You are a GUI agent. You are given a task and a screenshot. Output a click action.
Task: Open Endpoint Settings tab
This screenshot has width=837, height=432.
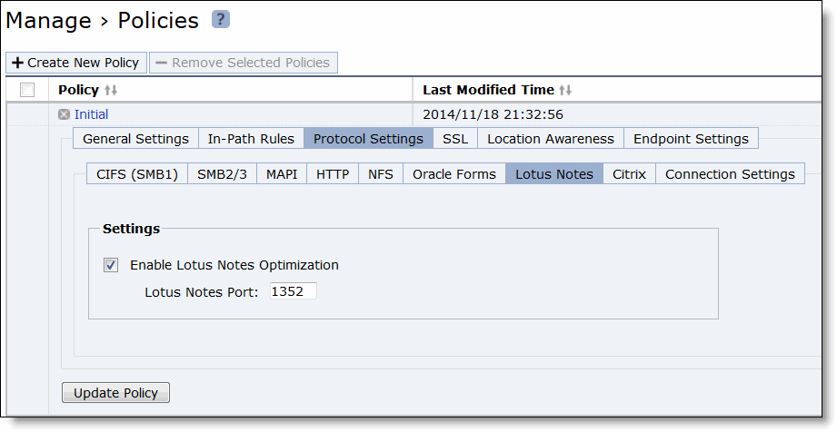click(691, 139)
